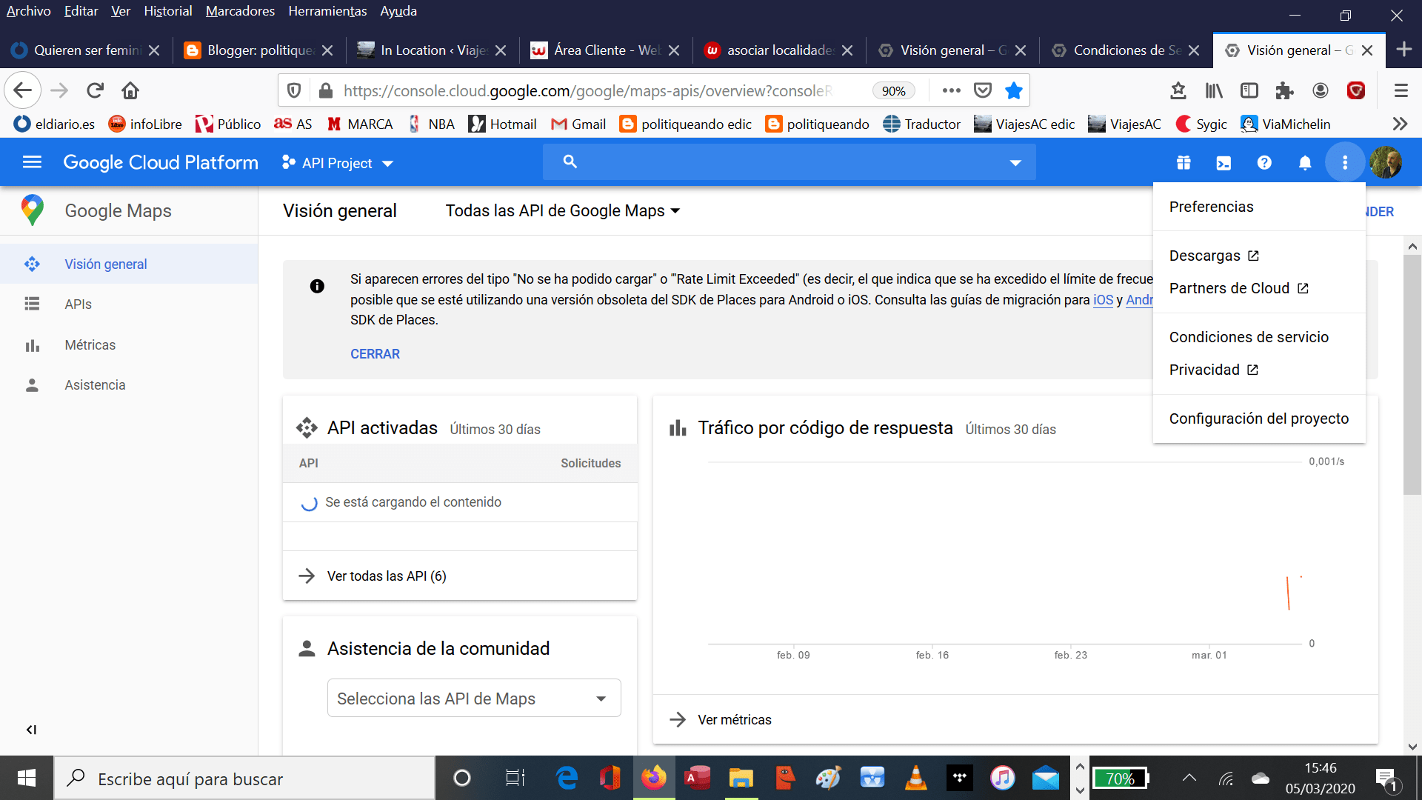
Task: Activate Cloud Shell icon
Action: coord(1224,162)
